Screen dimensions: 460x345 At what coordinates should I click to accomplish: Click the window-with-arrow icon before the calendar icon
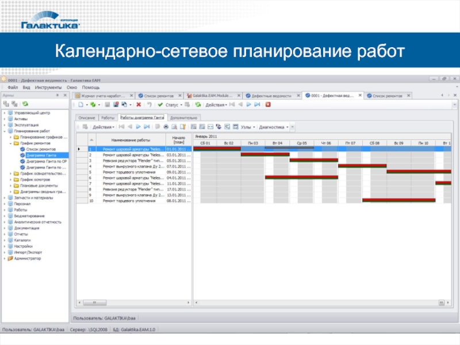coord(227,126)
